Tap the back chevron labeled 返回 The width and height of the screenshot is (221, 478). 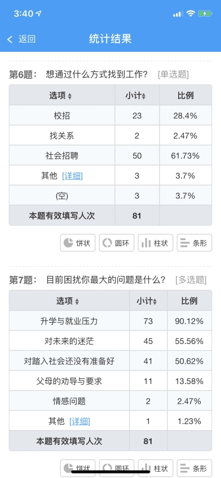[21, 39]
